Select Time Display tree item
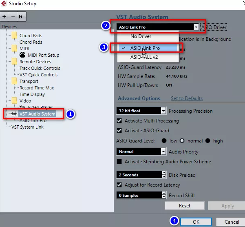245x227 pixels. tap(32, 94)
